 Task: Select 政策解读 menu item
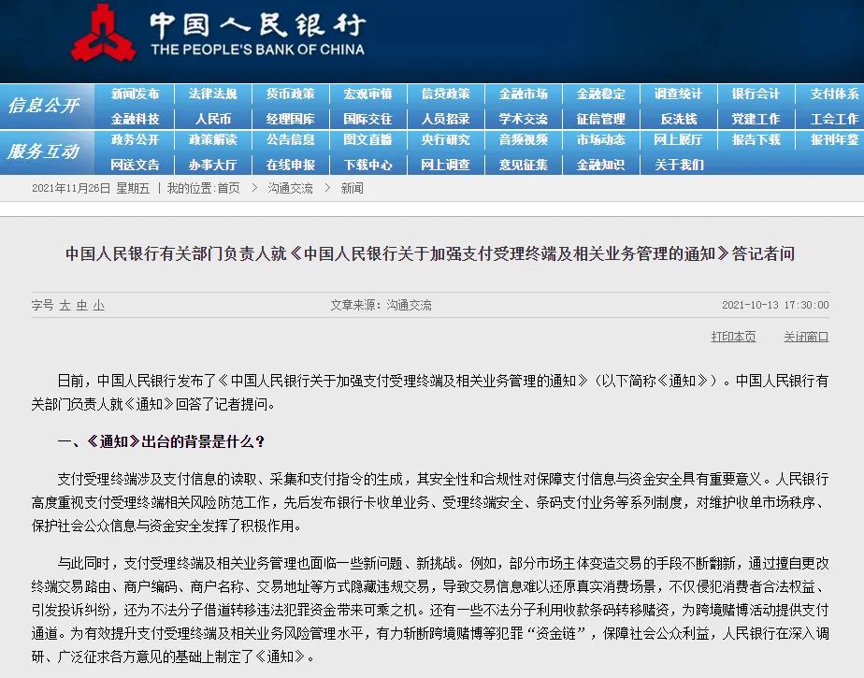pyautogui.click(x=212, y=140)
